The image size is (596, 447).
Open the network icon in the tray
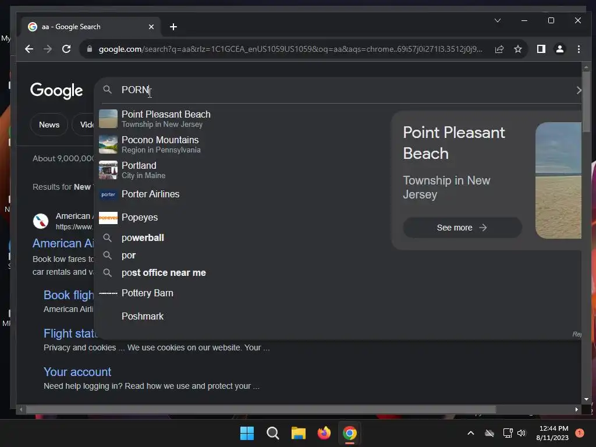508,433
